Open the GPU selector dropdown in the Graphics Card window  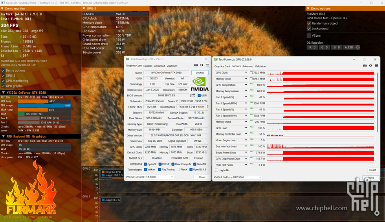tap(149, 177)
